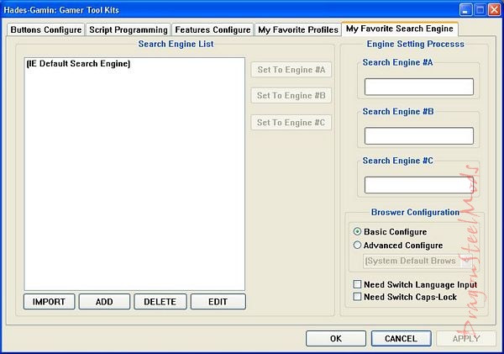Open the Script Programming tab

click(129, 29)
